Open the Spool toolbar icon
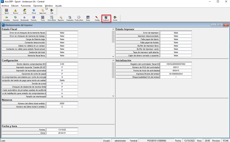Screen dimensions: 230x142 [x=6, y=11]
